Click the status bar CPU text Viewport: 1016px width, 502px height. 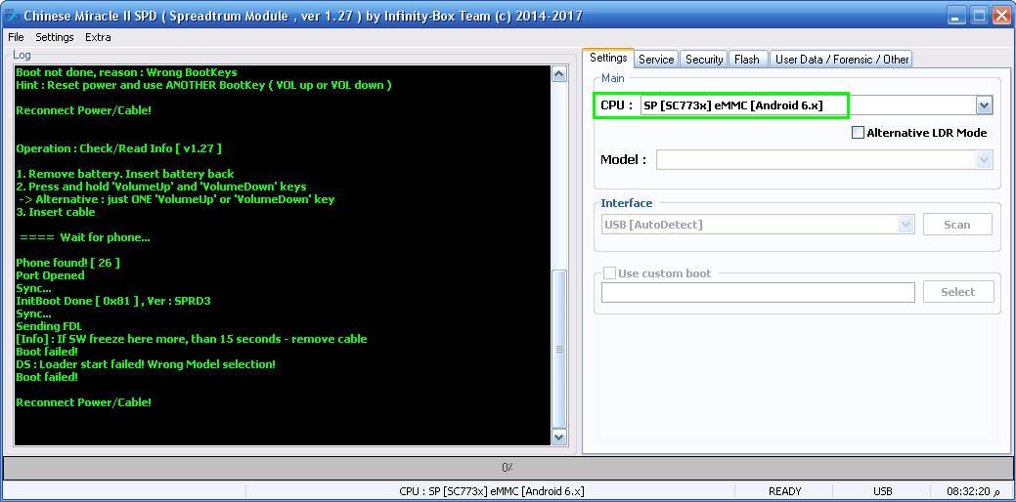(491, 491)
